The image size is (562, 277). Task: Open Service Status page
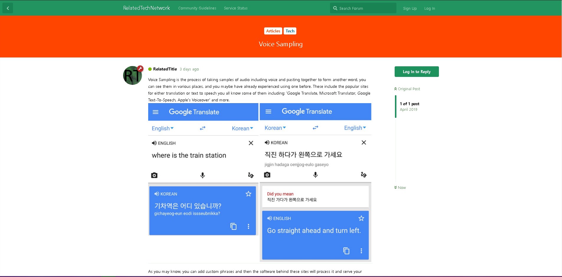[x=236, y=8]
